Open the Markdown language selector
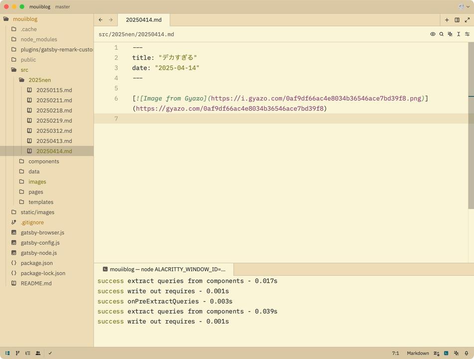The image size is (474, 359). (418, 353)
